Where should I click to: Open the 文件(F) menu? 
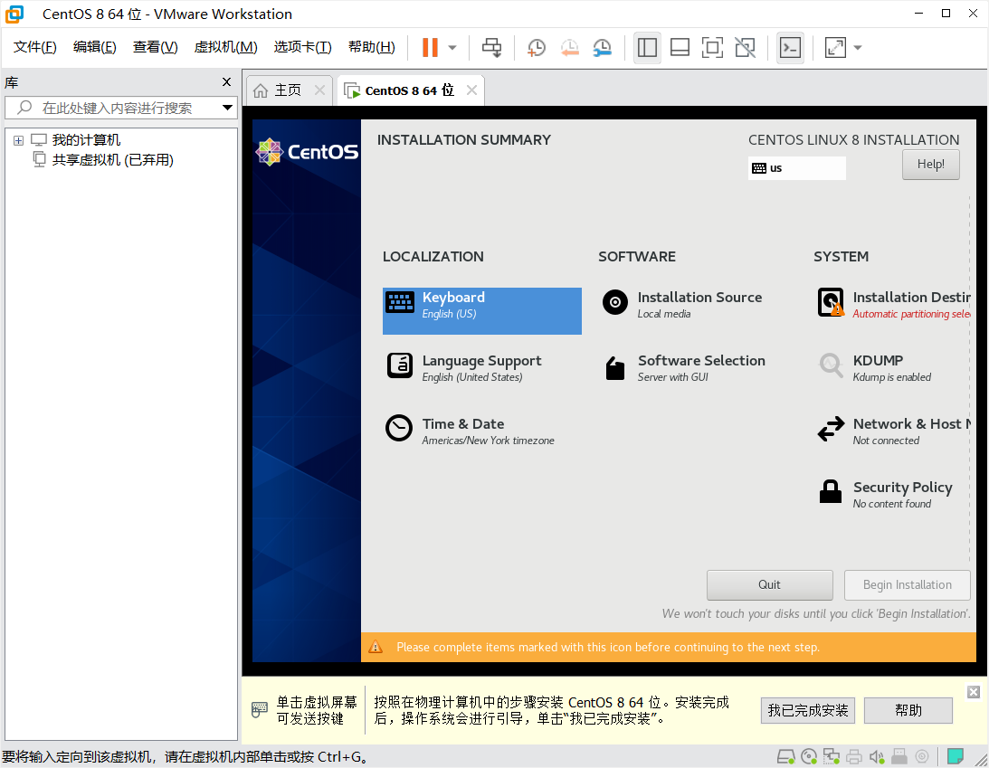34,47
